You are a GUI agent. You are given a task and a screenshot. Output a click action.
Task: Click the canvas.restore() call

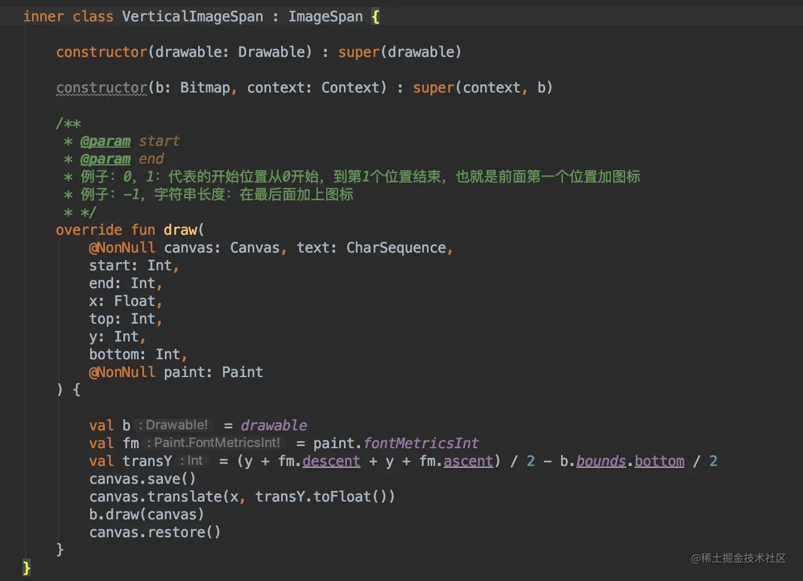click(x=155, y=532)
